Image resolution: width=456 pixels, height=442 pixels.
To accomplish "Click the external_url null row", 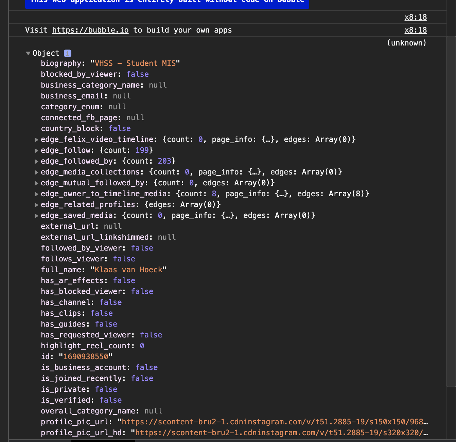I will point(81,226).
